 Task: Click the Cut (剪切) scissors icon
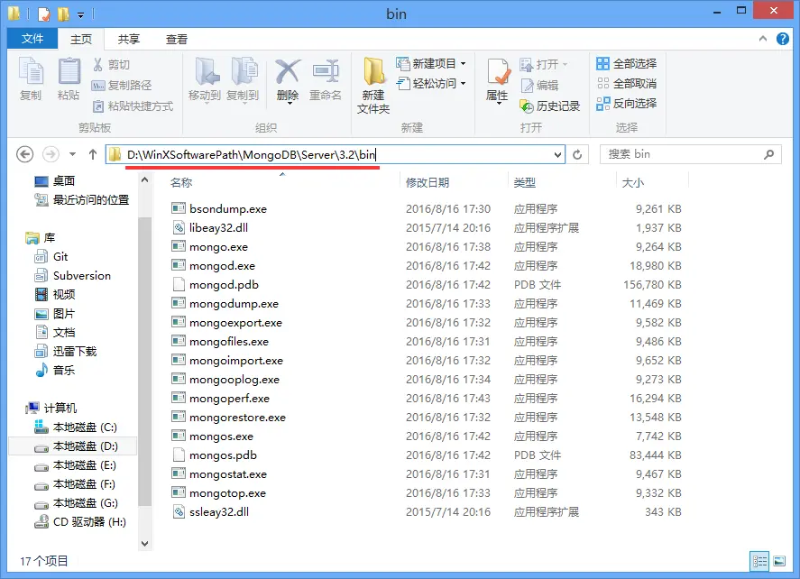pos(98,65)
